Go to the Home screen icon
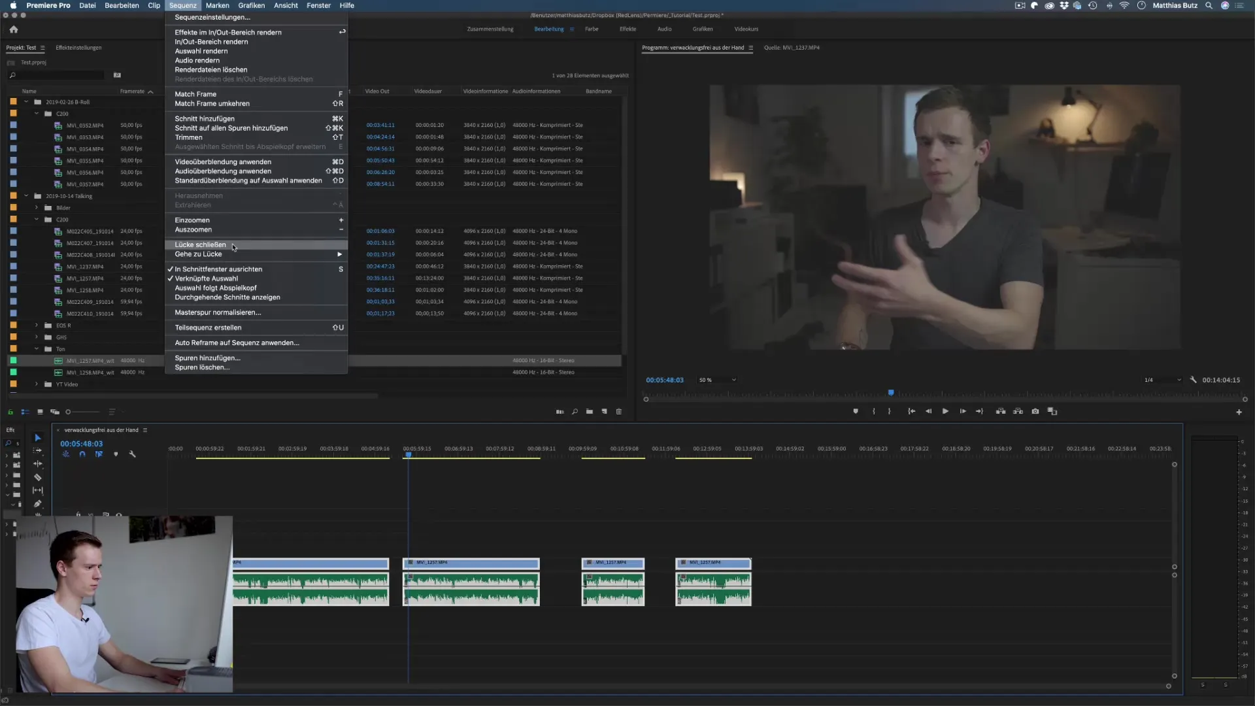1255x706 pixels. [x=14, y=29]
